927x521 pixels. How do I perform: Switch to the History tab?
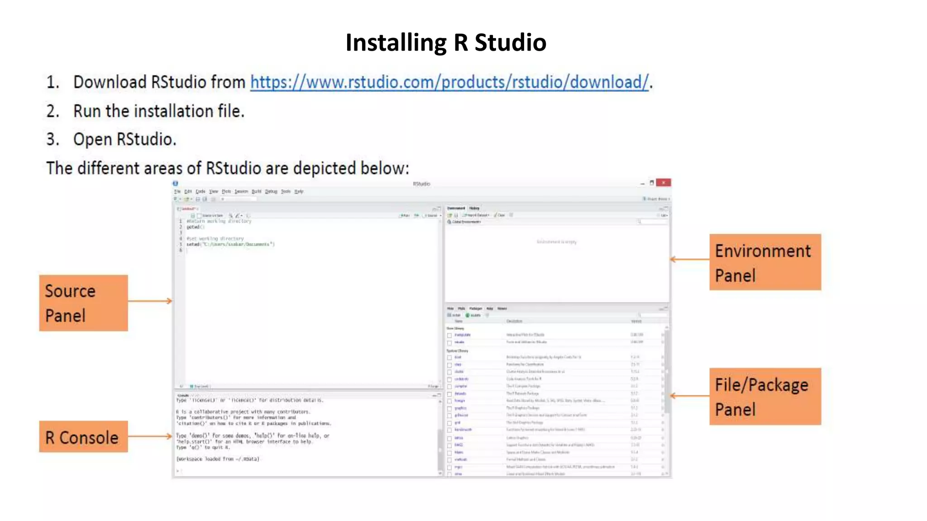(474, 208)
